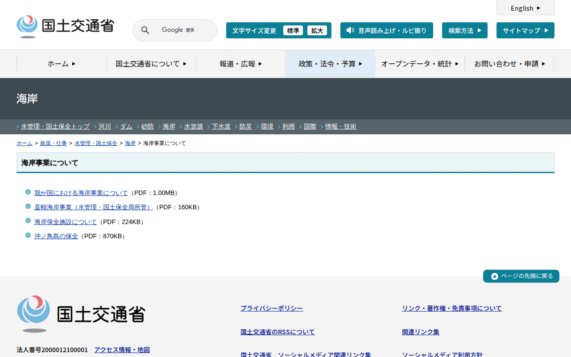
Task: Click the MLIT logo in header
Action: point(65,26)
